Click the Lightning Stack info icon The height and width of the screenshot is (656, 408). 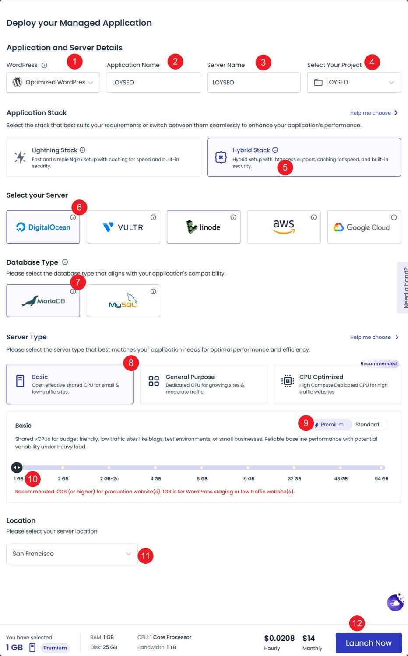pyautogui.click(x=83, y=150)
